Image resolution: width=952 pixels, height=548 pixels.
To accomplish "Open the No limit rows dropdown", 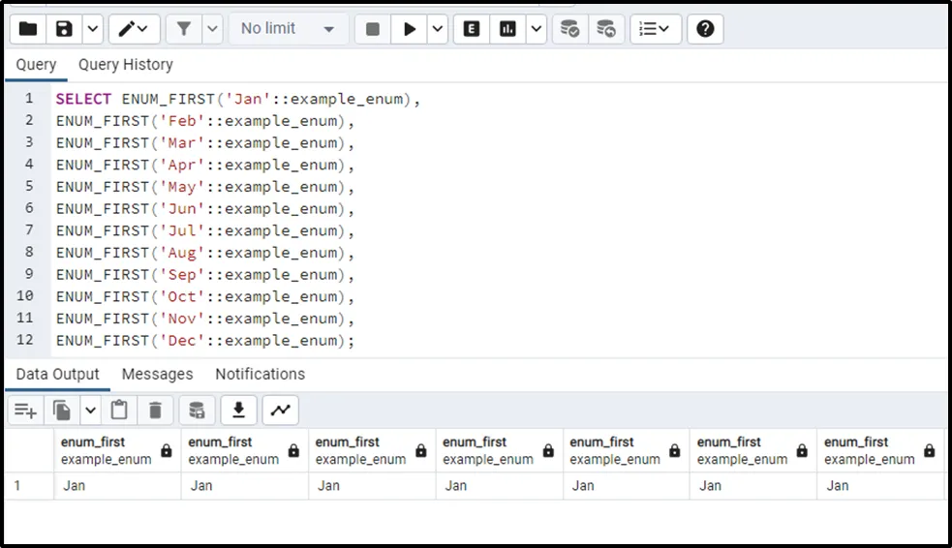I will click(x=288, y=29).
